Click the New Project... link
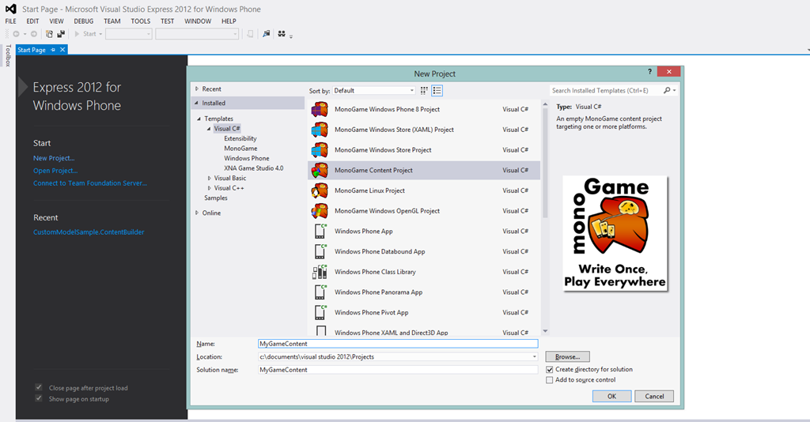810x422 pixels. coord(54,158)
